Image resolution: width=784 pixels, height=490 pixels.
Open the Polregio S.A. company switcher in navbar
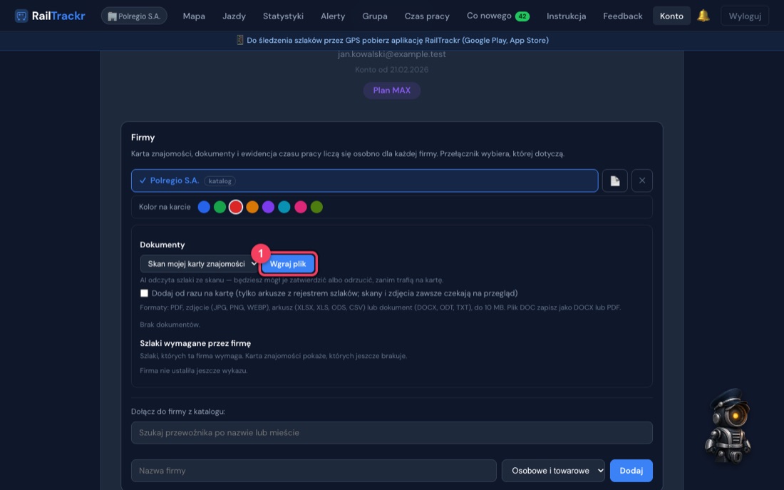point(134,16)
